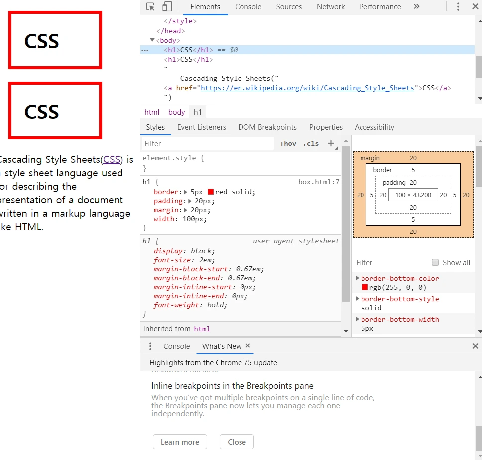Expand the margin shorthand property
This screenshot has height=460, width=482.
[x=186, y=210]
